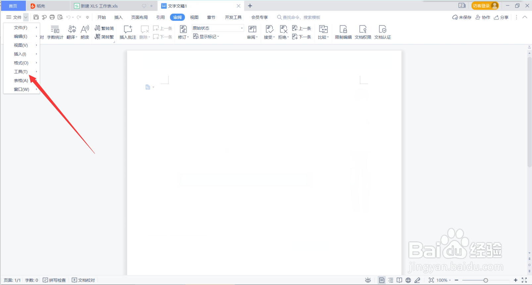The width and height of the screenshot is (532, 285).
Task: Click Document Proofreading (文档校对) in status bar
Action: (x=83, y=280)
